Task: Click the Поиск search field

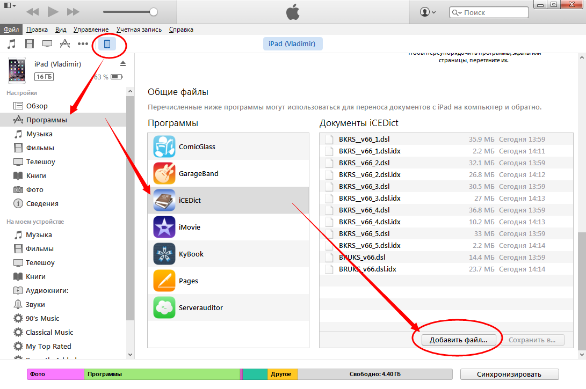Action: [x=489, y=12]
